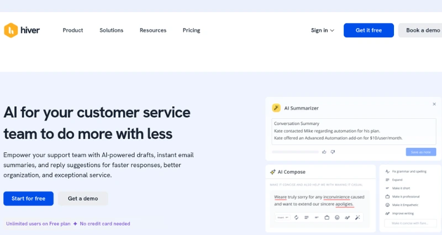The image size is (442, 235).
Task: Click the smiley icon in compose toolbar
Action: pos(337,217)
